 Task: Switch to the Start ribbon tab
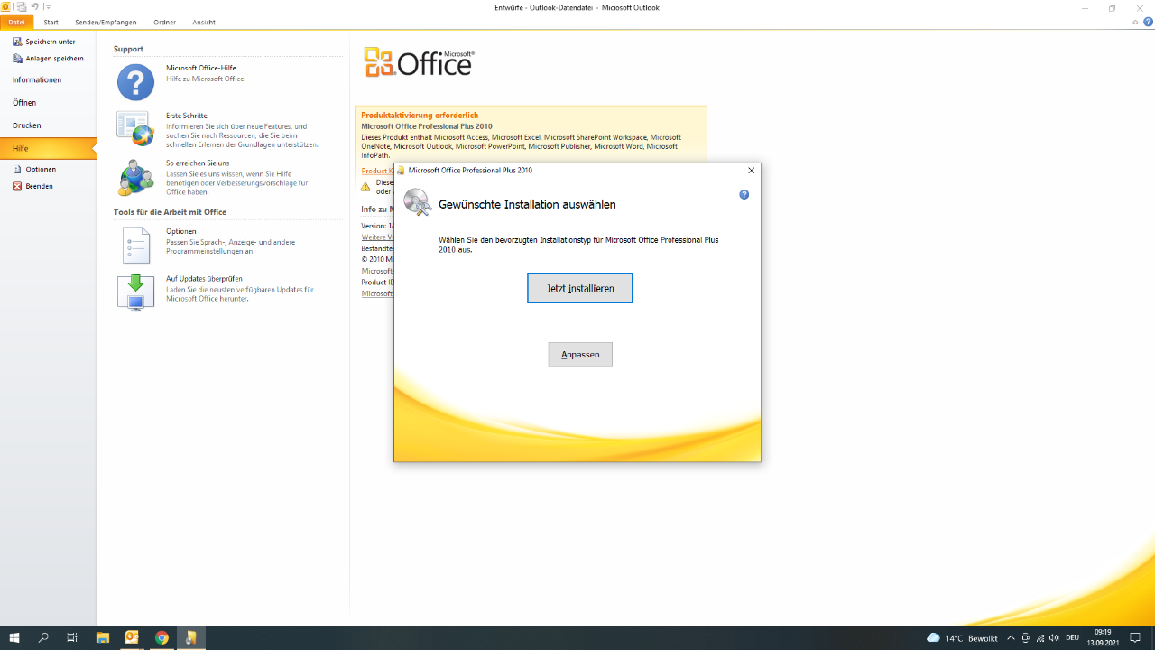click(x=51, y=22)
